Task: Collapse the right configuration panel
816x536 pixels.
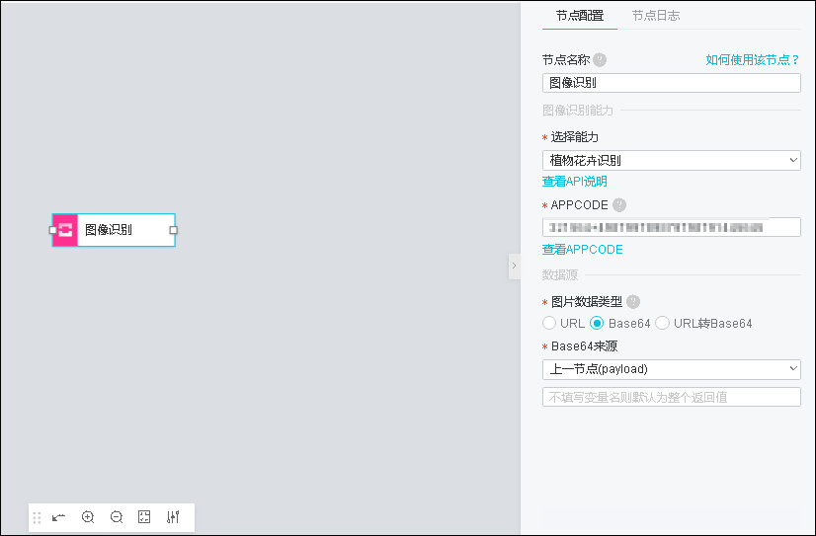Action: (514, 267)
